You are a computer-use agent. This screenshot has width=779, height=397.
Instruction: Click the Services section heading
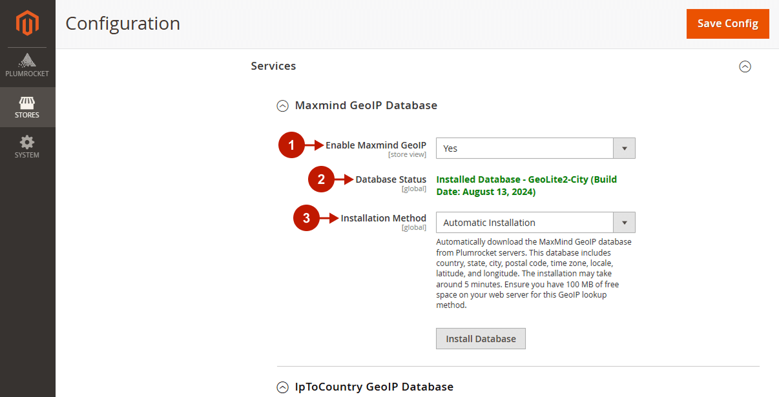(273, 66)
